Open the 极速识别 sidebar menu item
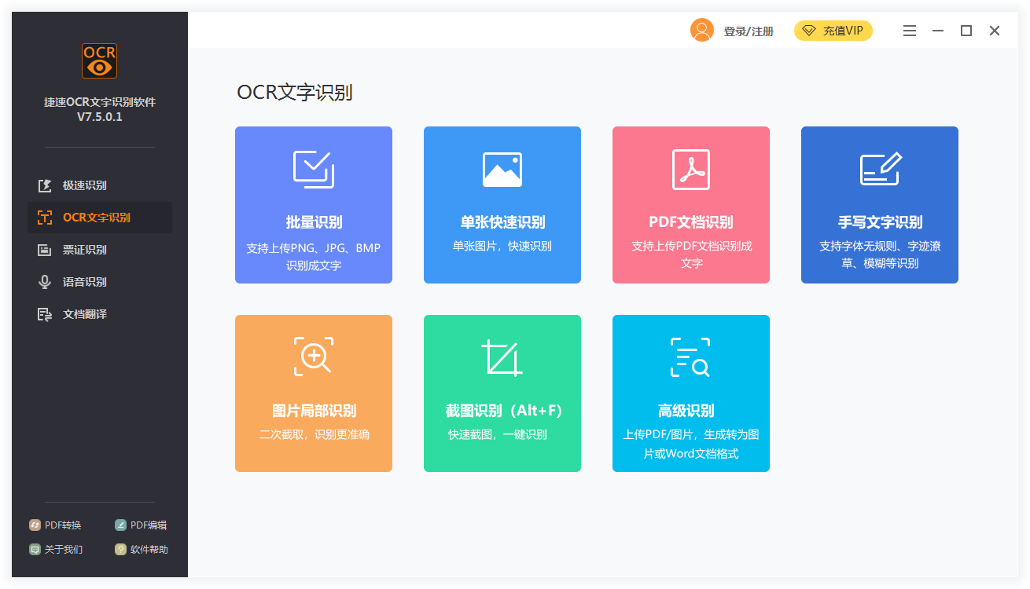Image resolution: width=1030 pixels, height=589 pixels. [100, 185]
